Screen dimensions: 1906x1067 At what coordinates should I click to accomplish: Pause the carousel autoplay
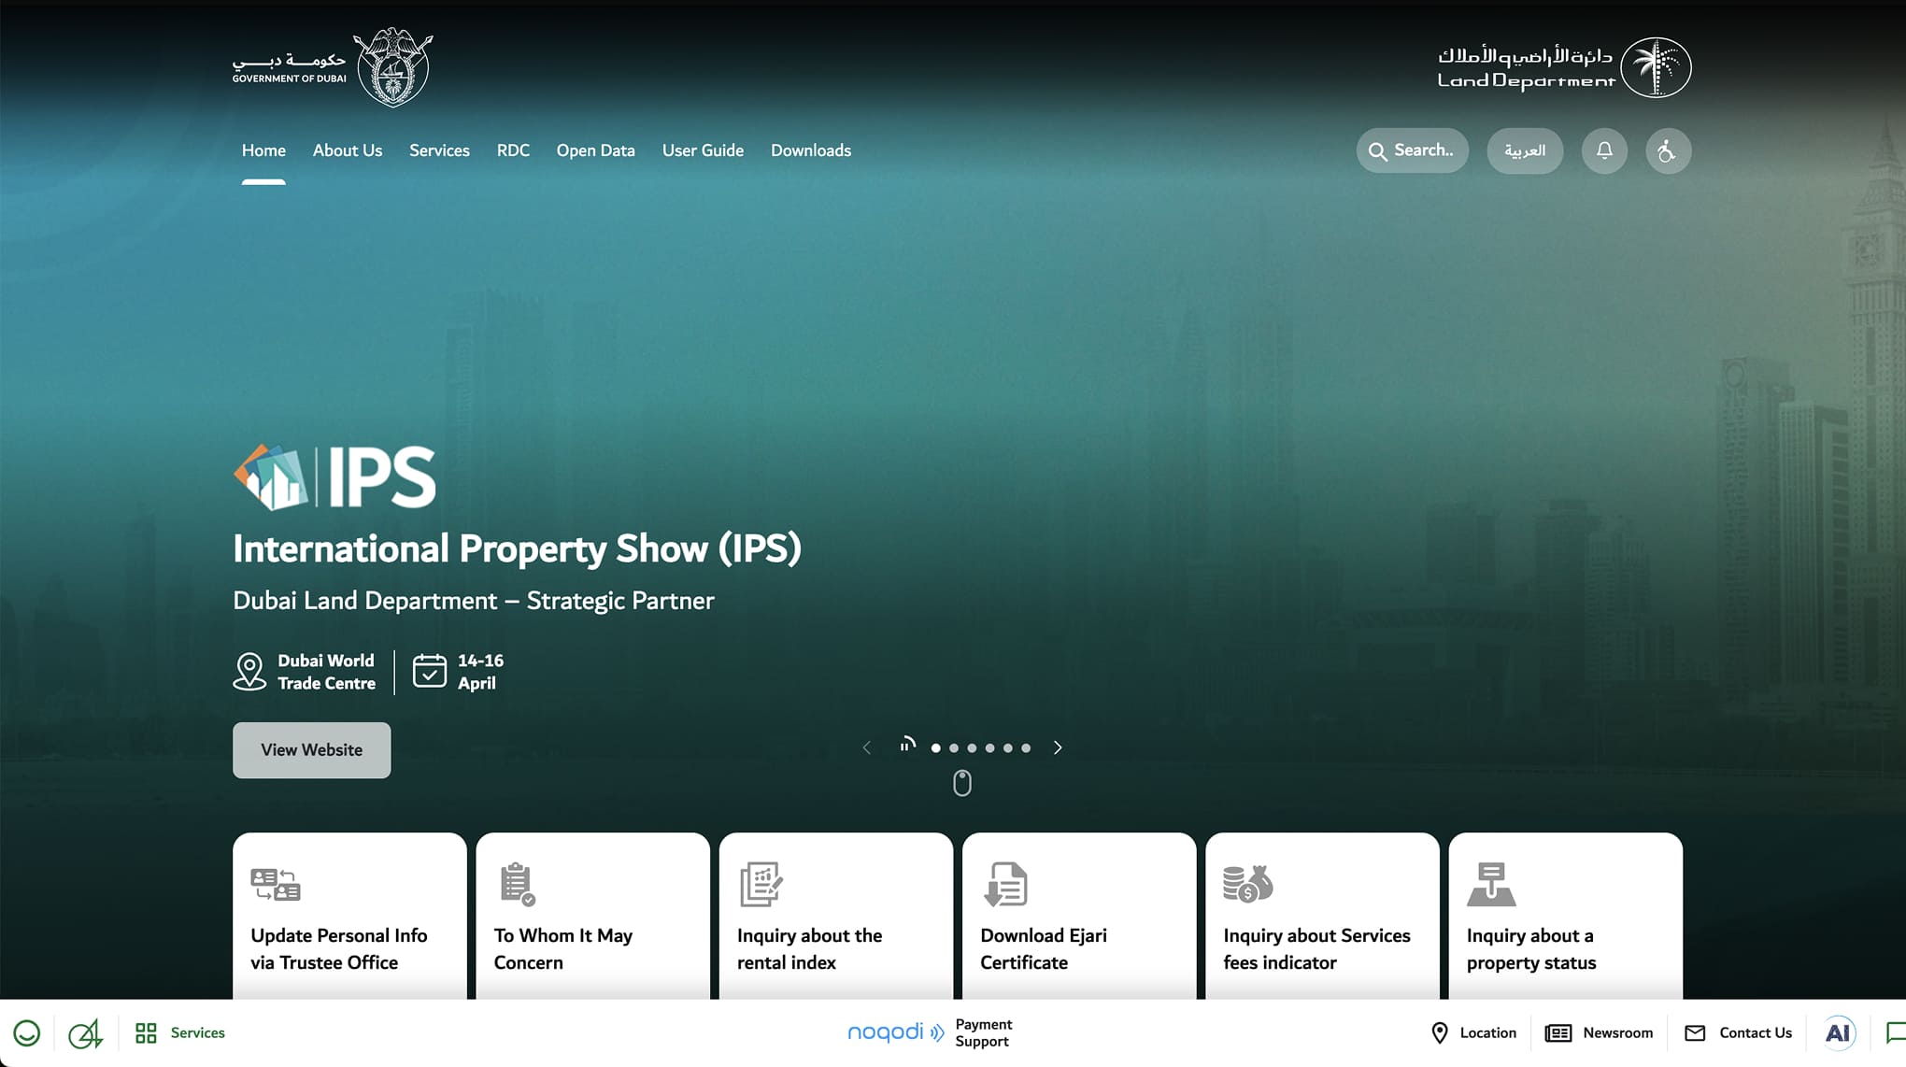point(906,746)
